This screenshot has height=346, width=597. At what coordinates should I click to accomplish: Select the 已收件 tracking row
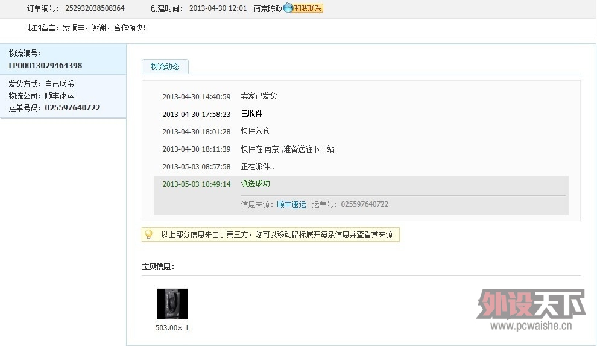361,114
